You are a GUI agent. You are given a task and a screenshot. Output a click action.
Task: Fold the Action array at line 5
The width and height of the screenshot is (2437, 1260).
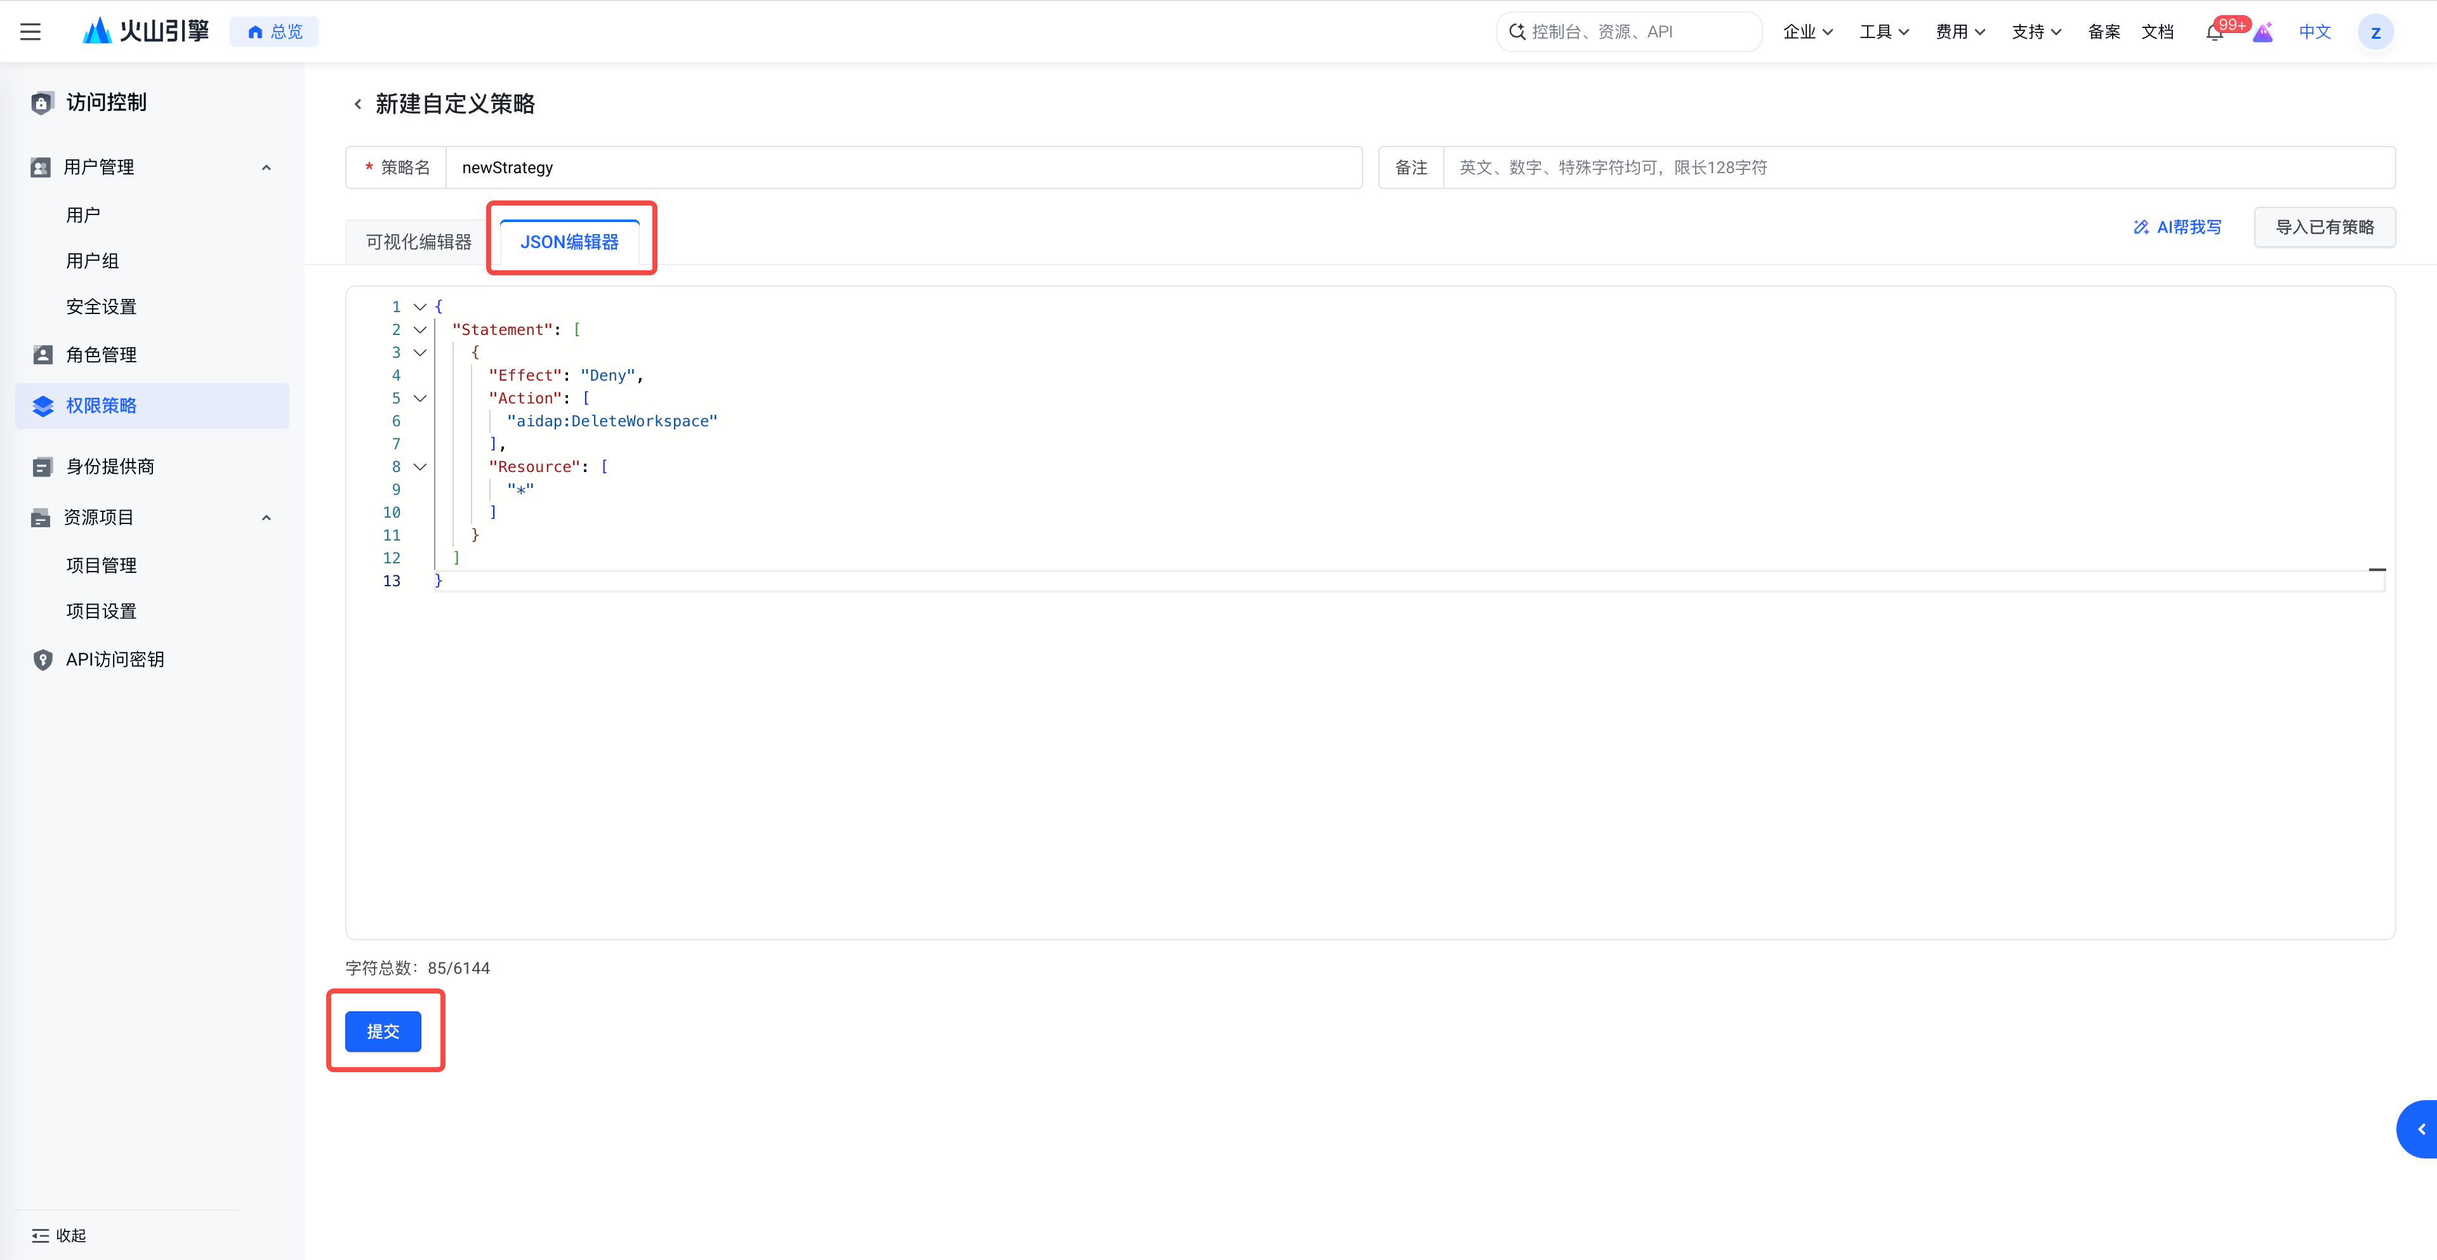(x=420, y=398)
